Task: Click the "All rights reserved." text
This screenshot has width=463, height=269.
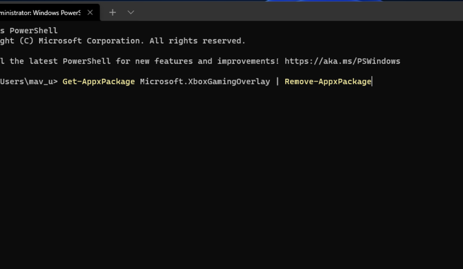Action: coord(197,41)
